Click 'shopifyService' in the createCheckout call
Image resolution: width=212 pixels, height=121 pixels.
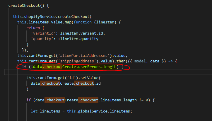[40, 17]
